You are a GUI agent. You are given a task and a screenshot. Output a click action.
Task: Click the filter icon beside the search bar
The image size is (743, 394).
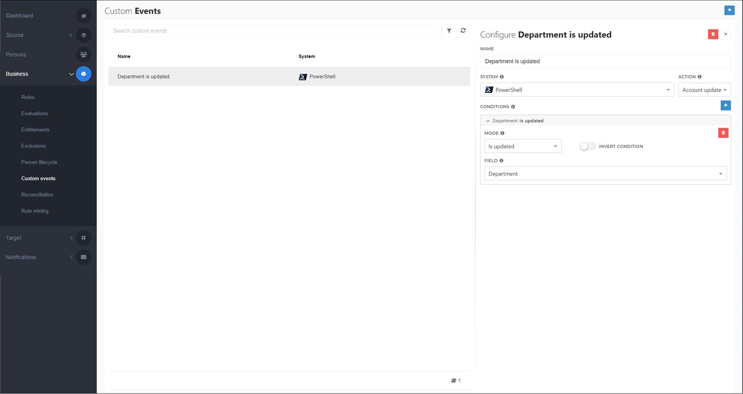449,31
